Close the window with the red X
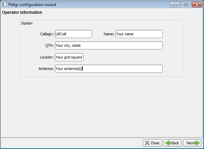 click(x=197, y=5)
